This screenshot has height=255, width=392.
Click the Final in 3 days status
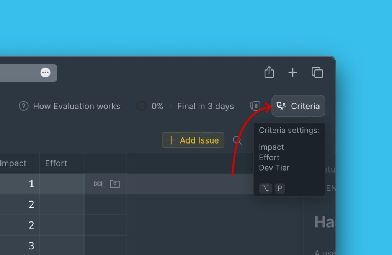[205, 106]
